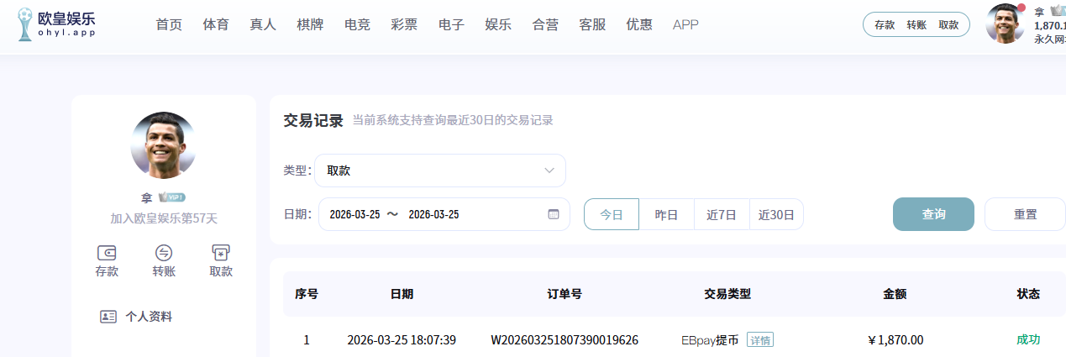
Task: Switch the date range to 近7日
Action: tap(722, 214)
